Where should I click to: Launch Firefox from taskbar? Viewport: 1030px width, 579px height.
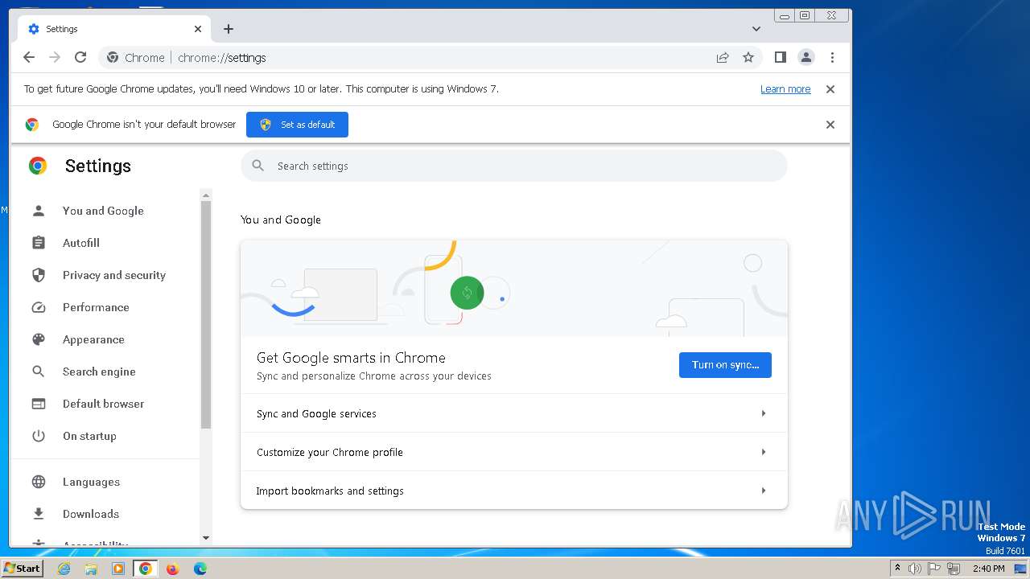tap(172, 569)
